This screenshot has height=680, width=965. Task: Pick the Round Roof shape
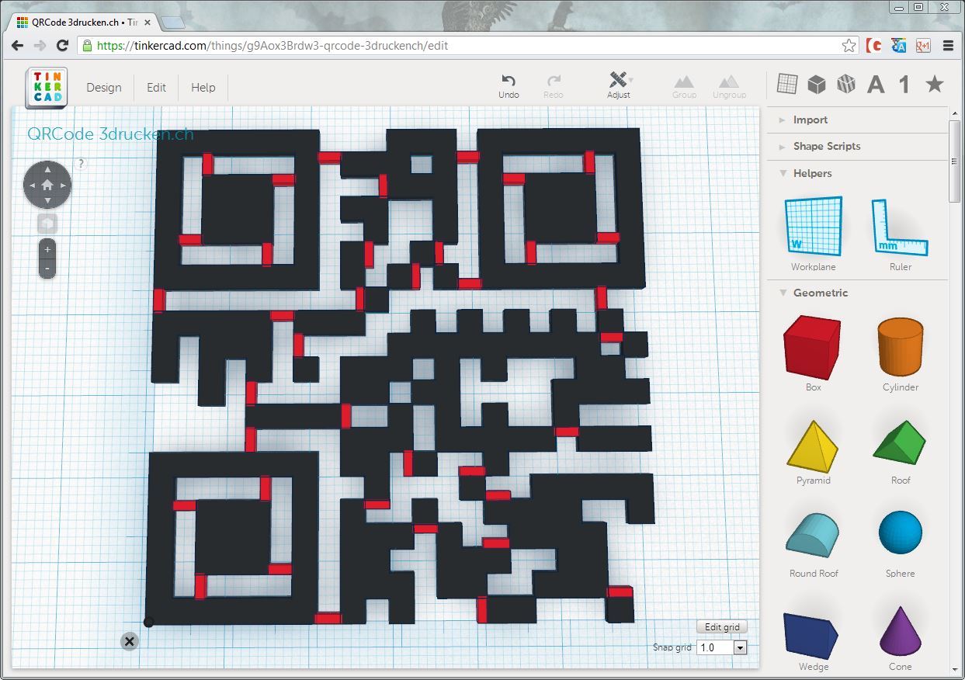pyautogui.click(x=813, y=536)
